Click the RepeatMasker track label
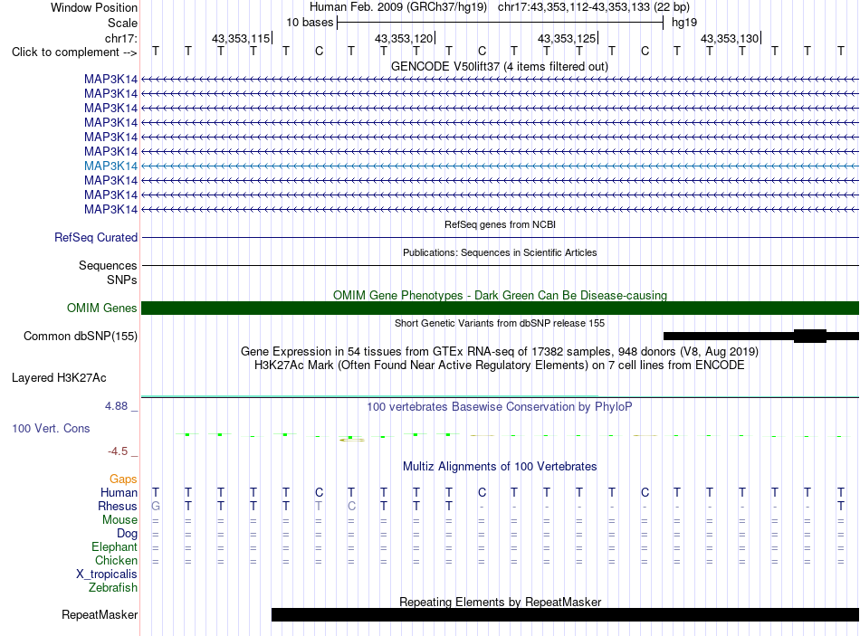860x636 pixels. 100,614
